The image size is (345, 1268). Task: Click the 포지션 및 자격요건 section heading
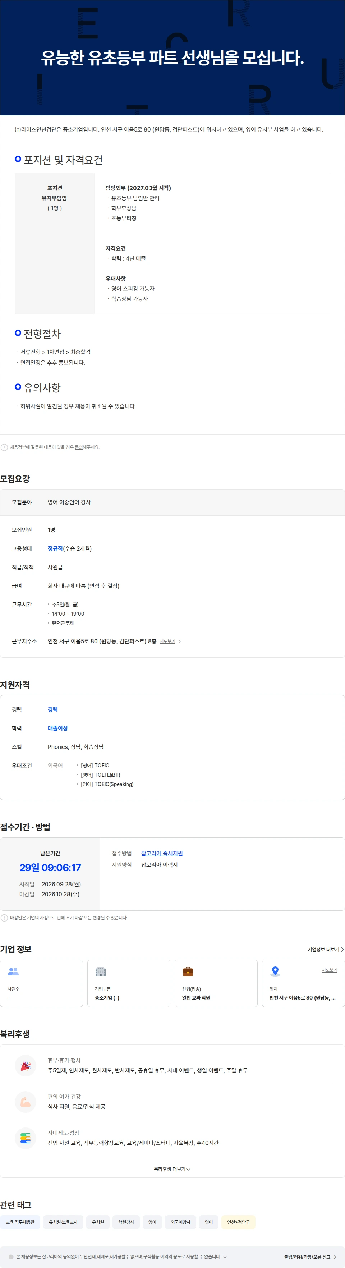coord(63,160)
